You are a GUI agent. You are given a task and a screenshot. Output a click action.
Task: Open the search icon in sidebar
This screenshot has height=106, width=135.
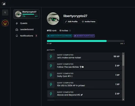[5, 13]
